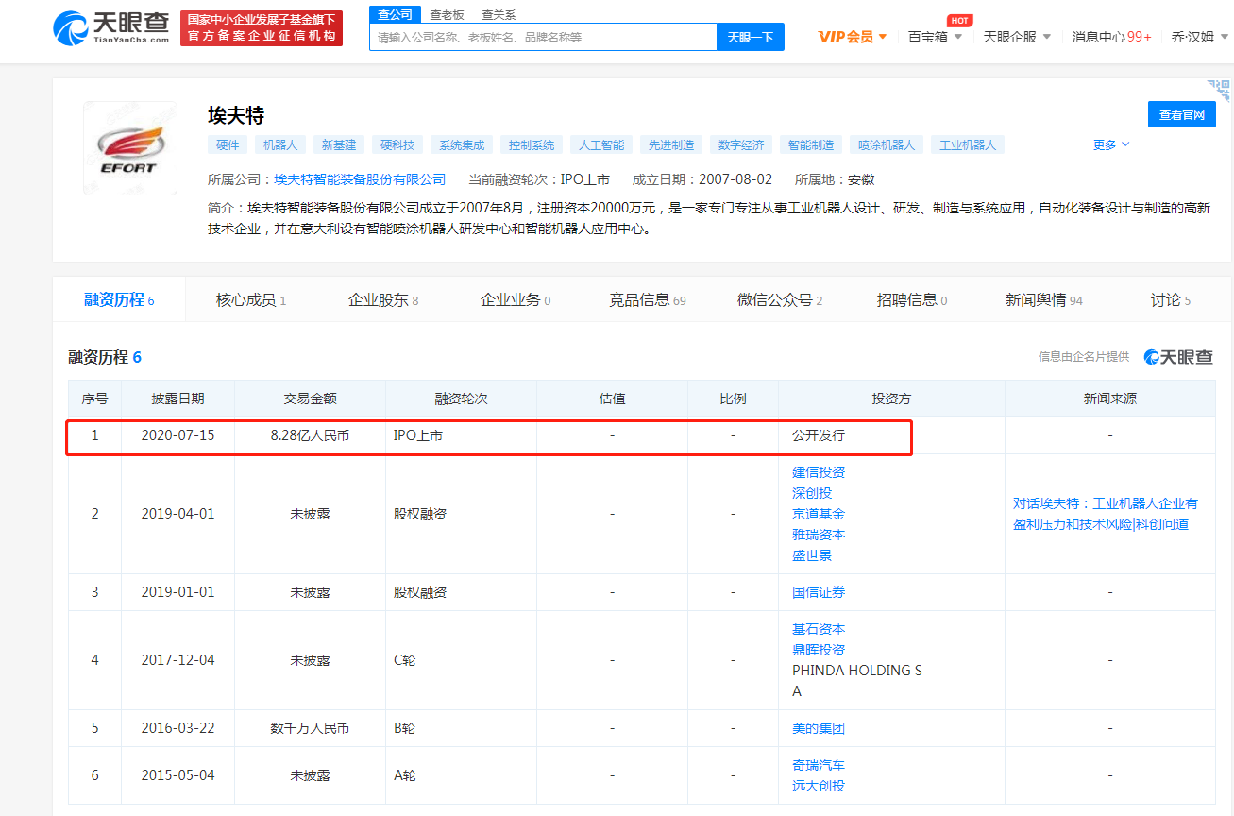This screenshot has width=1234, height=816.
Task: Click the 系统集成 tag
Action: coord(462,145)
